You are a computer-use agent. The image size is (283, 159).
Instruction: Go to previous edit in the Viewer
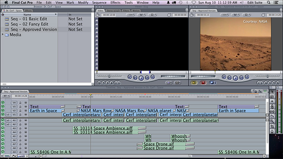[130, 77]
